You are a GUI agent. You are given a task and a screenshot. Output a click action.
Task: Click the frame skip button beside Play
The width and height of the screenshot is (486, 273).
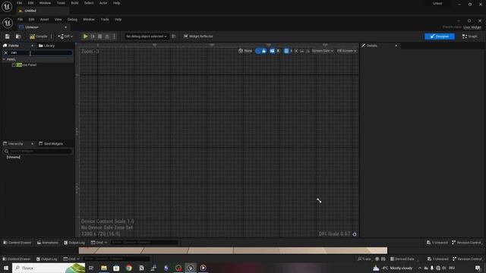pyautogui.click(x=93, y=36)
